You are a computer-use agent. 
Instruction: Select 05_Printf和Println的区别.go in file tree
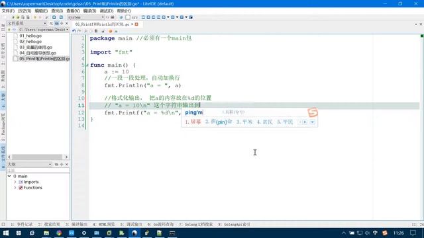click(x=44, y=59)
